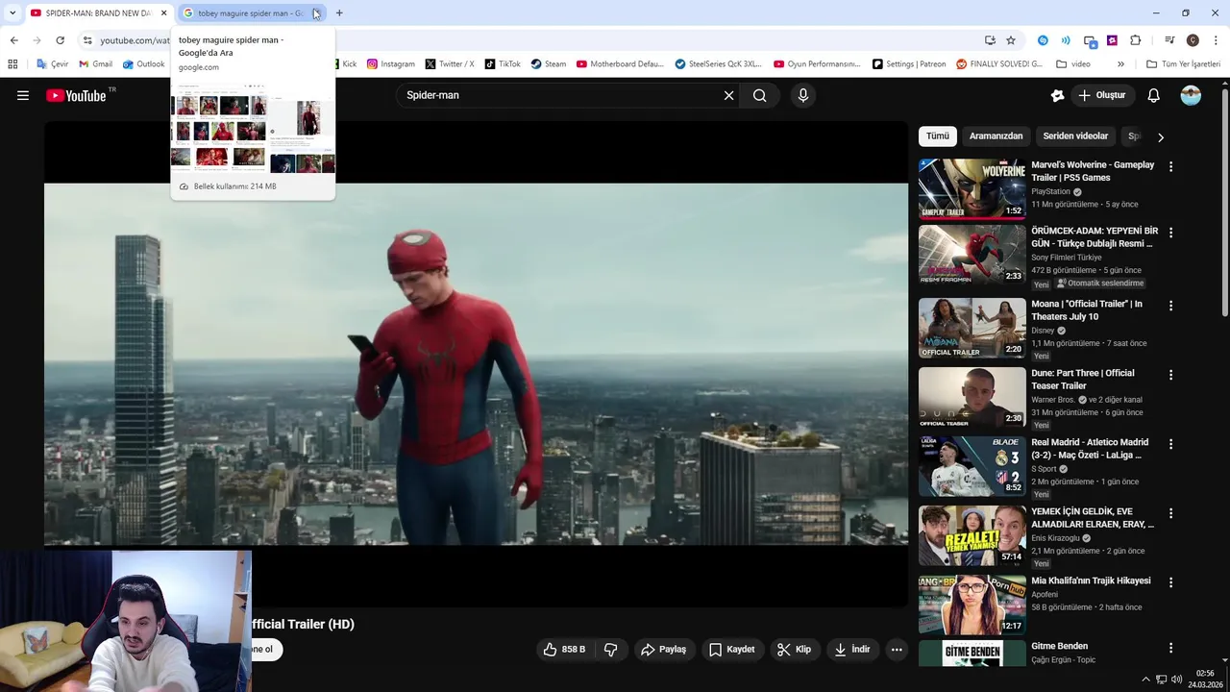Install app icon in the address bar
The image size is (1230, 692).
tap(990, 40)
